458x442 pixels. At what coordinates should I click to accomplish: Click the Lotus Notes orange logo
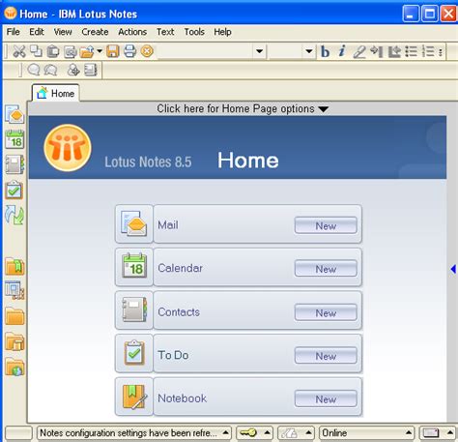[68, 148]
